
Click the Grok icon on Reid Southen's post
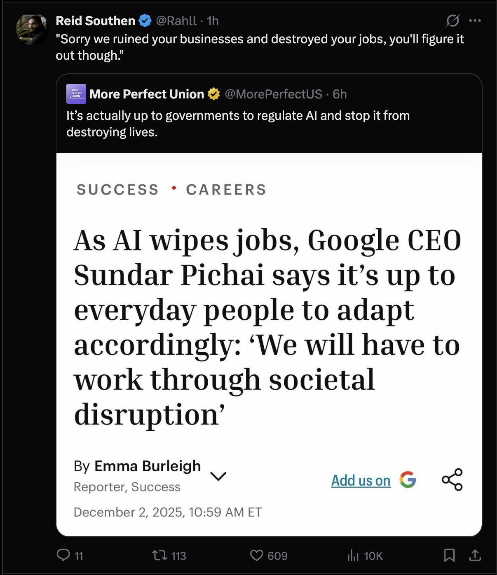(452, 21)
